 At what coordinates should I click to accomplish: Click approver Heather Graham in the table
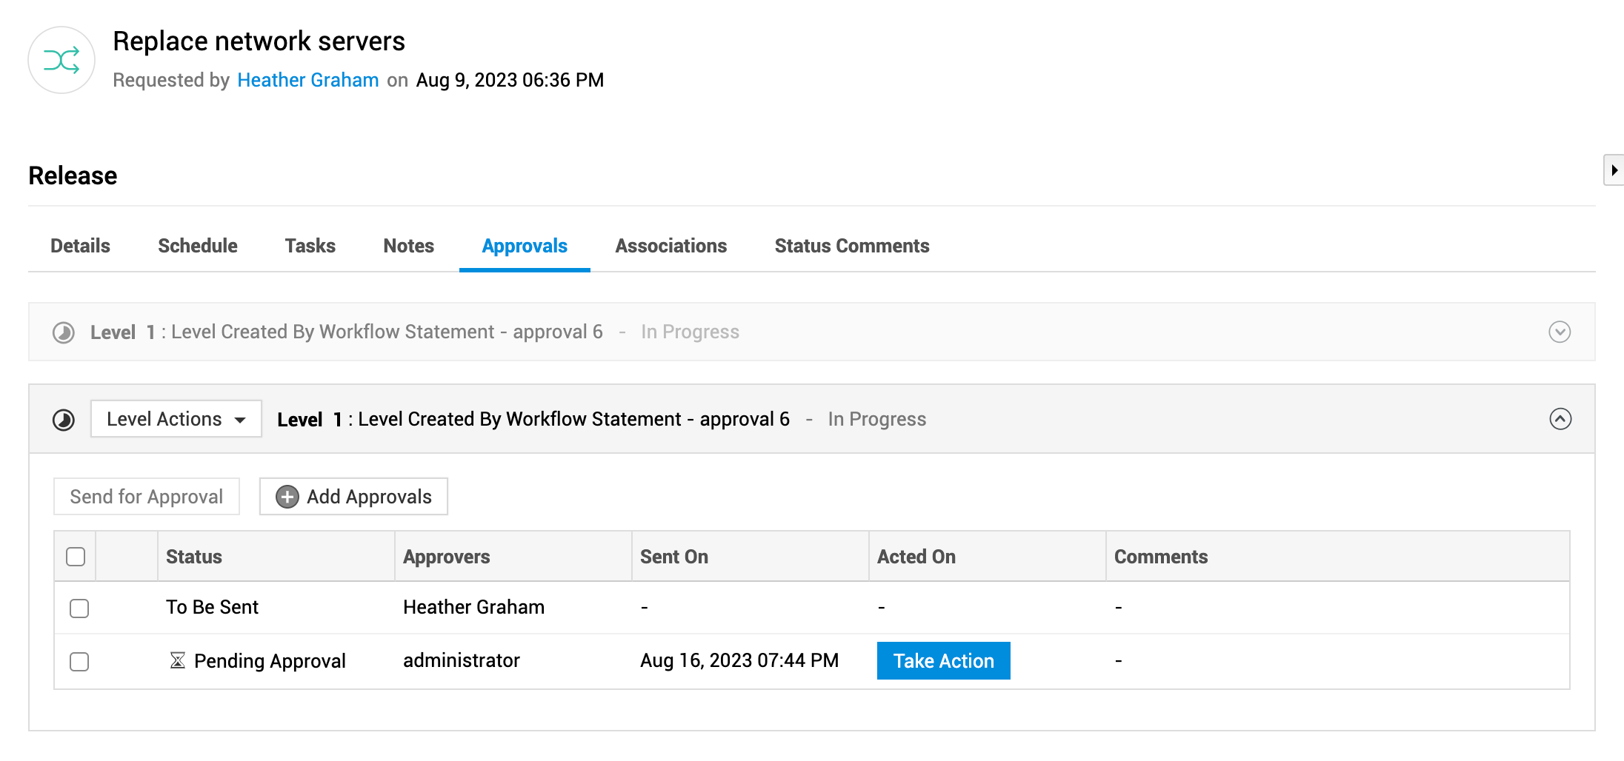point(474,607)
